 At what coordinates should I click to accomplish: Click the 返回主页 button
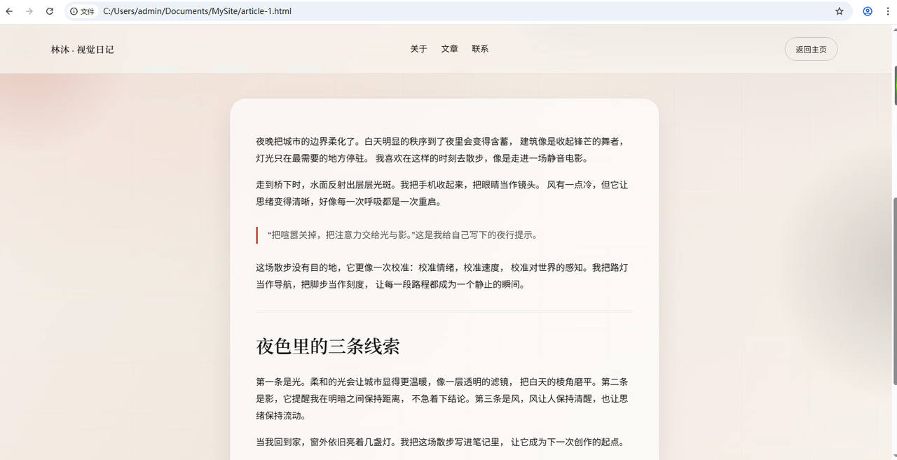point(811,49)
